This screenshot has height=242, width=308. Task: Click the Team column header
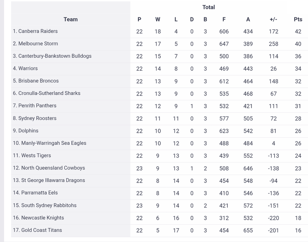click(71, 19)
